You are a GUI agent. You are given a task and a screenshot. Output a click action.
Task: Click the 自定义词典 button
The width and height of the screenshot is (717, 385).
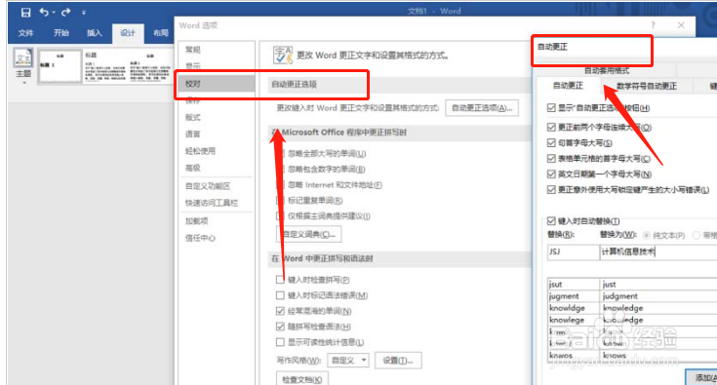tap(309, 234)
